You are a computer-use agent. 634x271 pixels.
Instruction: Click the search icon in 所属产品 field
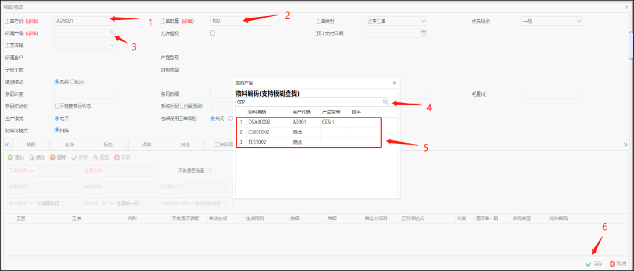click(111, 33)
